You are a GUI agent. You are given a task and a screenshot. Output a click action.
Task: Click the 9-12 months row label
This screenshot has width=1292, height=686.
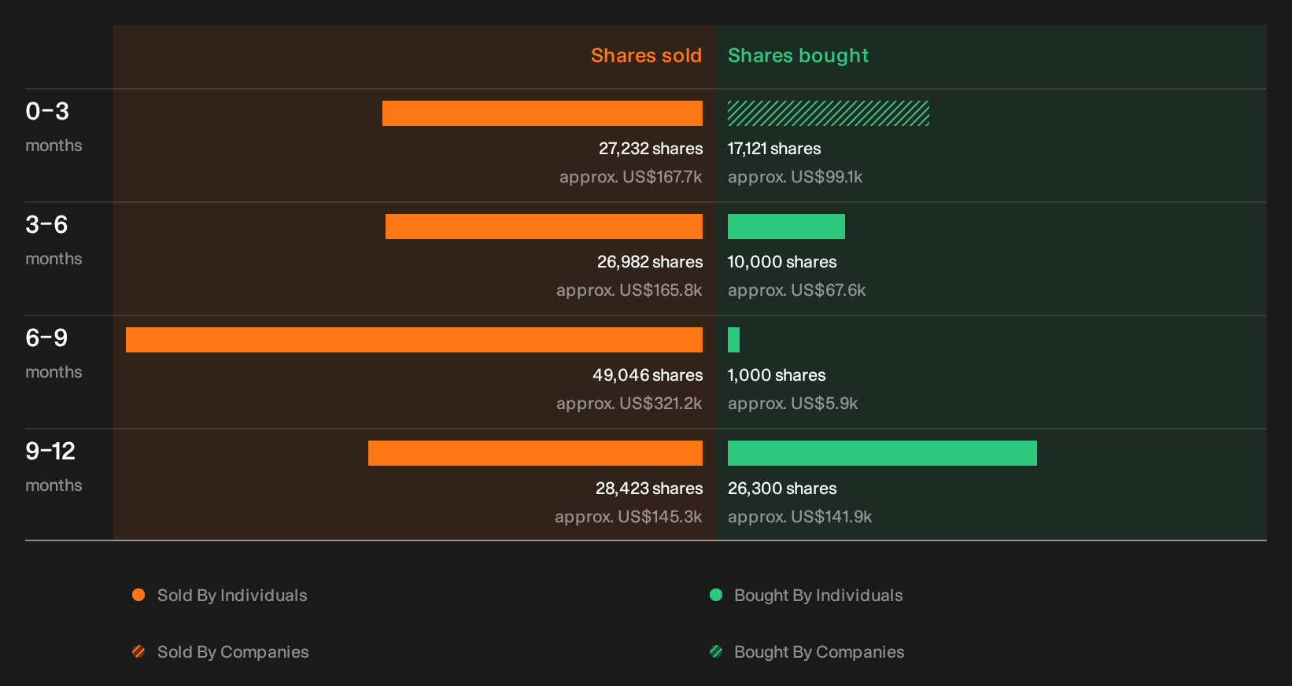pos(54,467)
